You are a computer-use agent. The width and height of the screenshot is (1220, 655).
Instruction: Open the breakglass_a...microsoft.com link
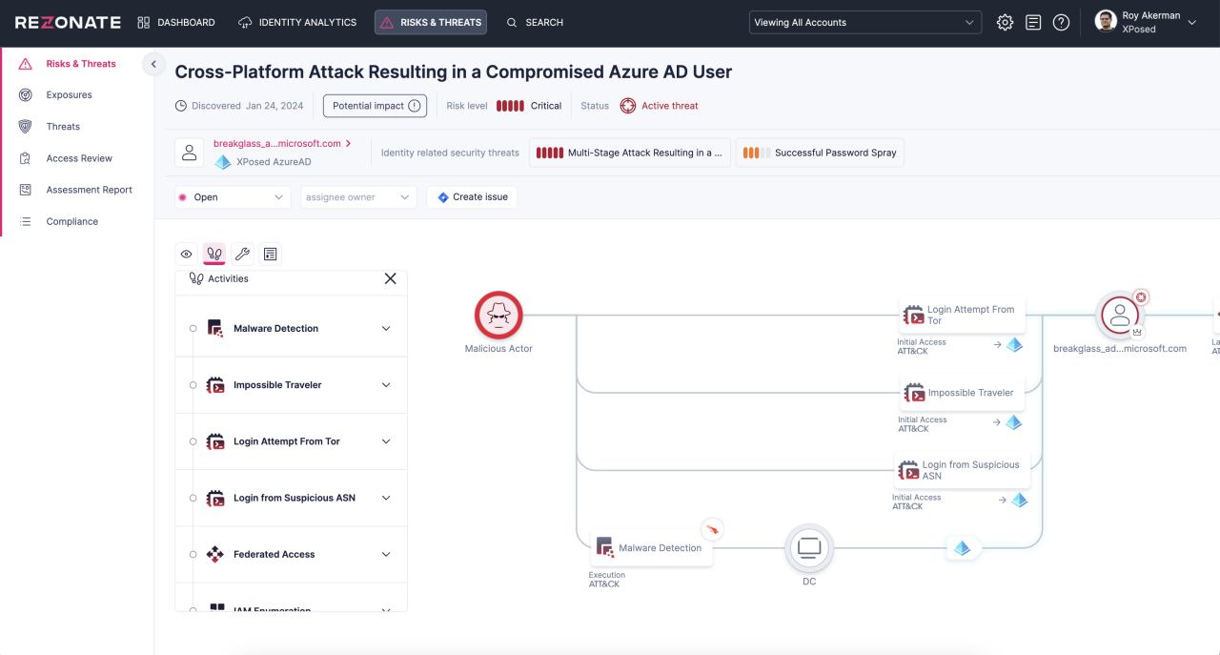coord(282,143)
